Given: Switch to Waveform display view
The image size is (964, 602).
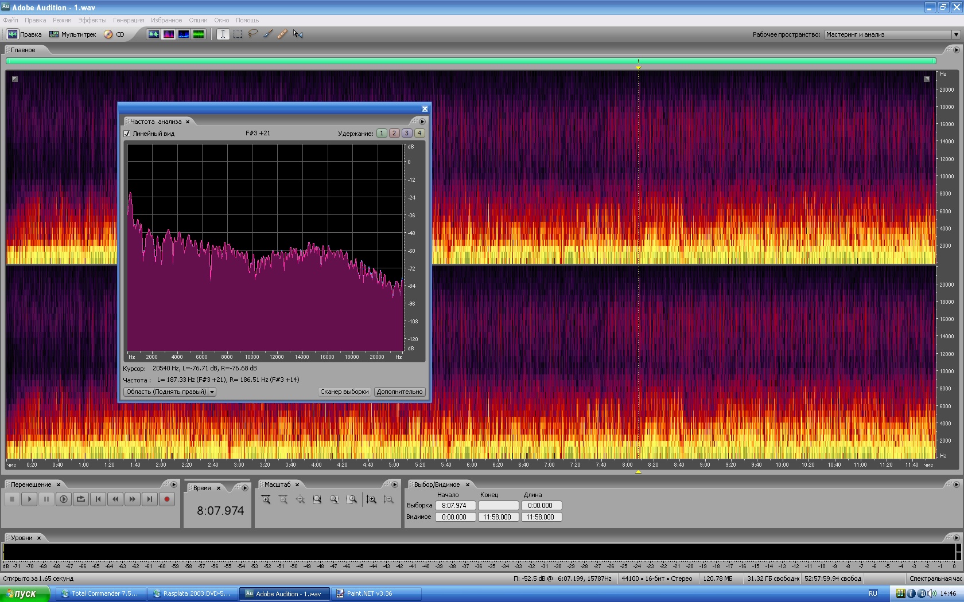Looking at the screenshot, I should pos(153,34).
